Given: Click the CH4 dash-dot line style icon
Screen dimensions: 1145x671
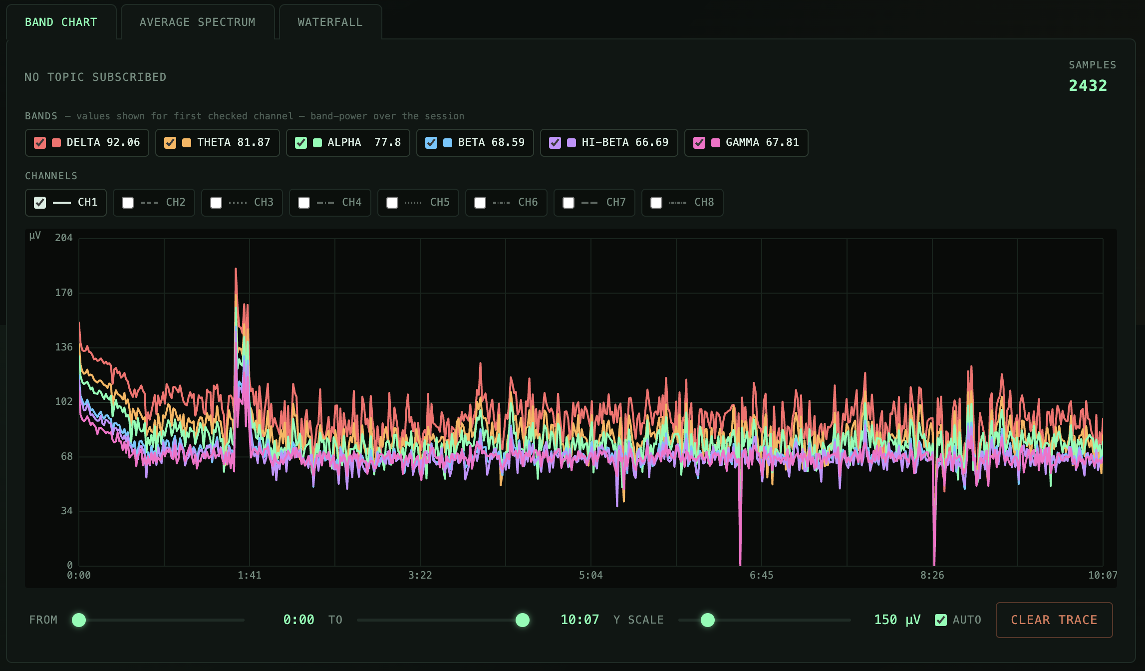Looking at the screenshot, I should pyautogui.click(x=326, y=203).
